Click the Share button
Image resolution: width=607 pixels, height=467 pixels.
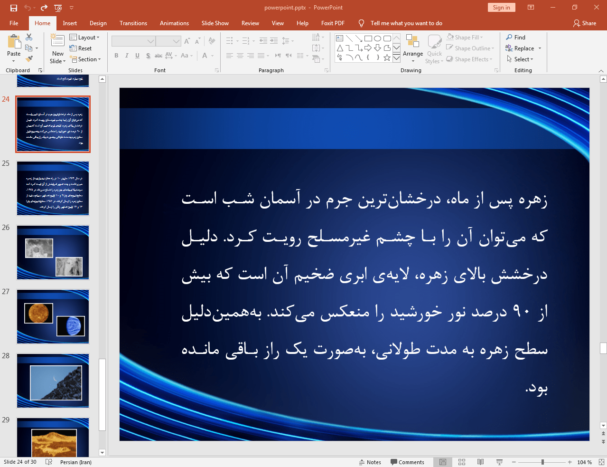[x=585, y=23]
